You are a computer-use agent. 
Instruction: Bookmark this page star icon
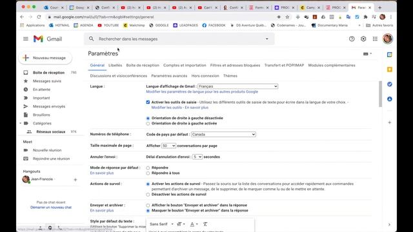[x=287, y=17]
